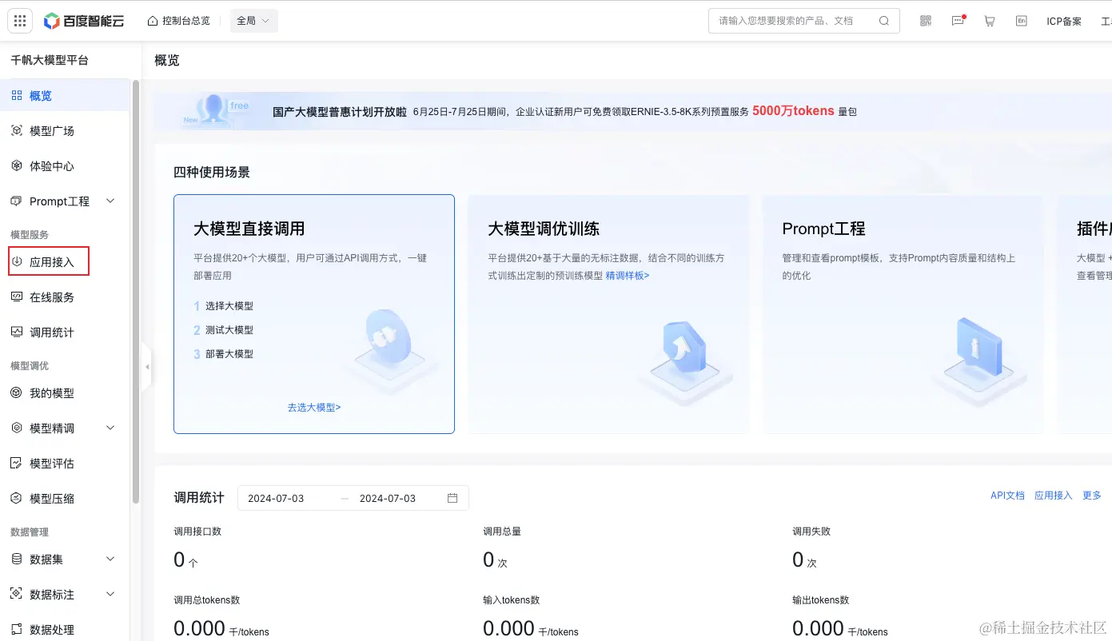Open the shopping cart icon
The image size is (1112, 641).
point(990,21)
